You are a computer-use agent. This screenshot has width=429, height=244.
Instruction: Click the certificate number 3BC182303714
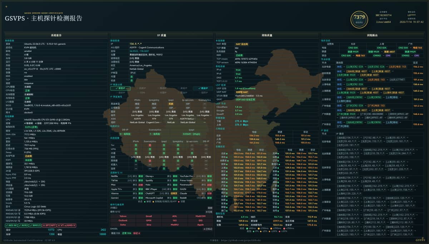(x=384, y=15)
